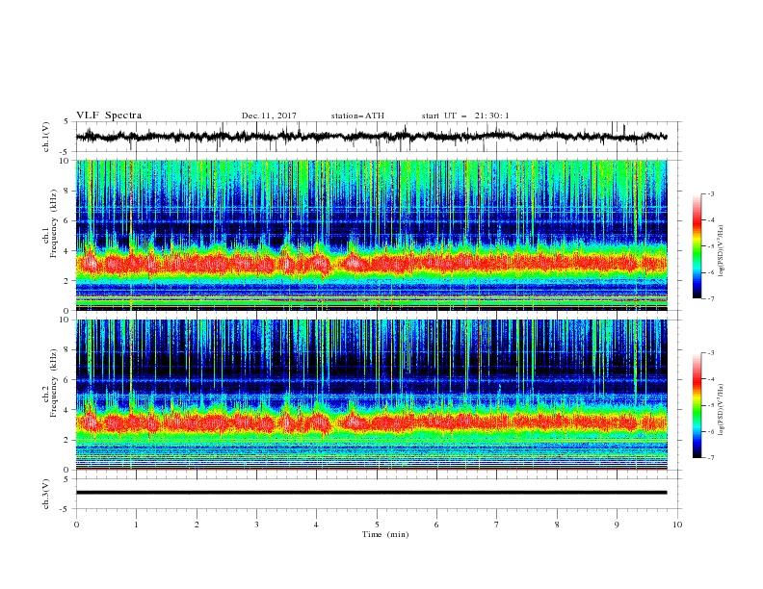This screenshot has width=763, height=589.
Task: Click the ch.2 colorbar 'log(PSD)(V²/Hz)' label
Action: point(722,409)
